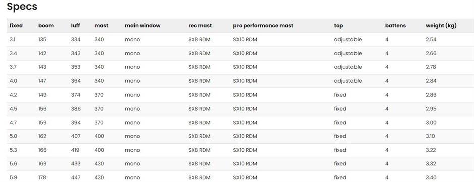
Task: Select the "battens" column header
Action: [395, 26]
